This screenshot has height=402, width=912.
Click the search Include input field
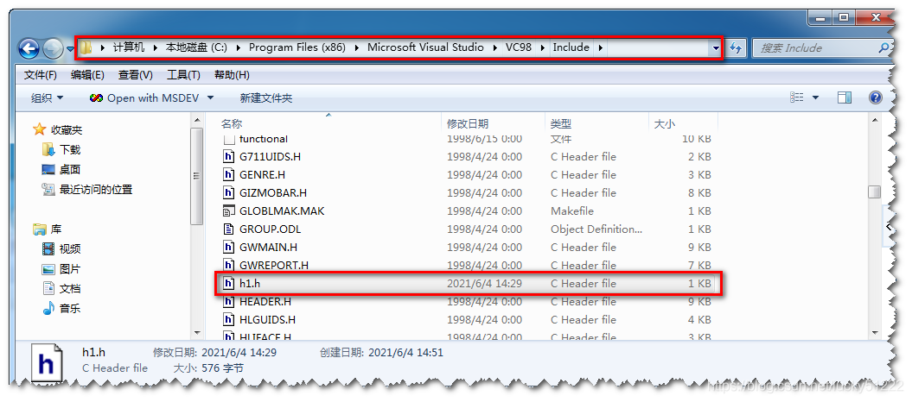[817, 48]
